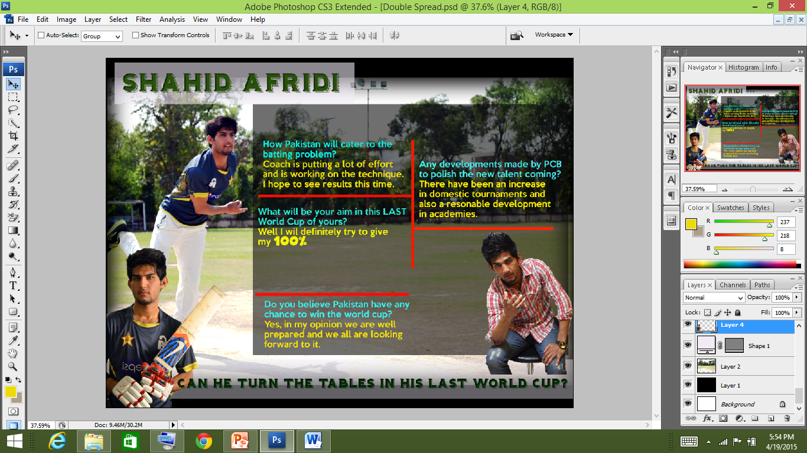Open Chrome from the taskbar

[x=204, y=441]
